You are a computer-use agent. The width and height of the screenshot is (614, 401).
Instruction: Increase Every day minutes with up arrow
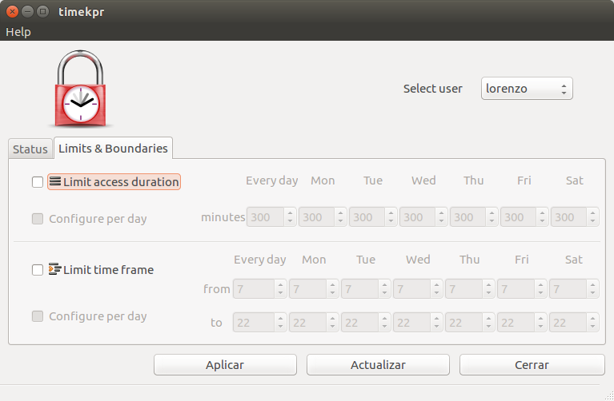290,213
